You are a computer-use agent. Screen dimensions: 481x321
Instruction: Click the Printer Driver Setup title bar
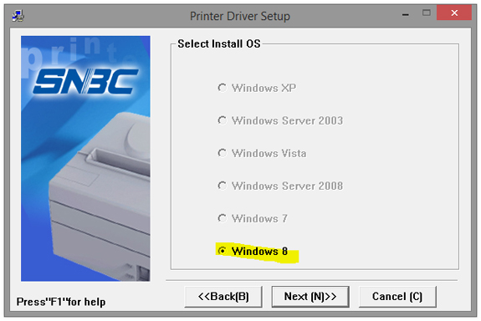tap(240, 16)
